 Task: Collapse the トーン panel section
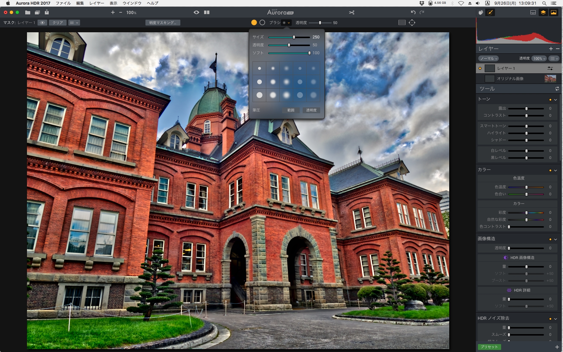tap(555, 100)
